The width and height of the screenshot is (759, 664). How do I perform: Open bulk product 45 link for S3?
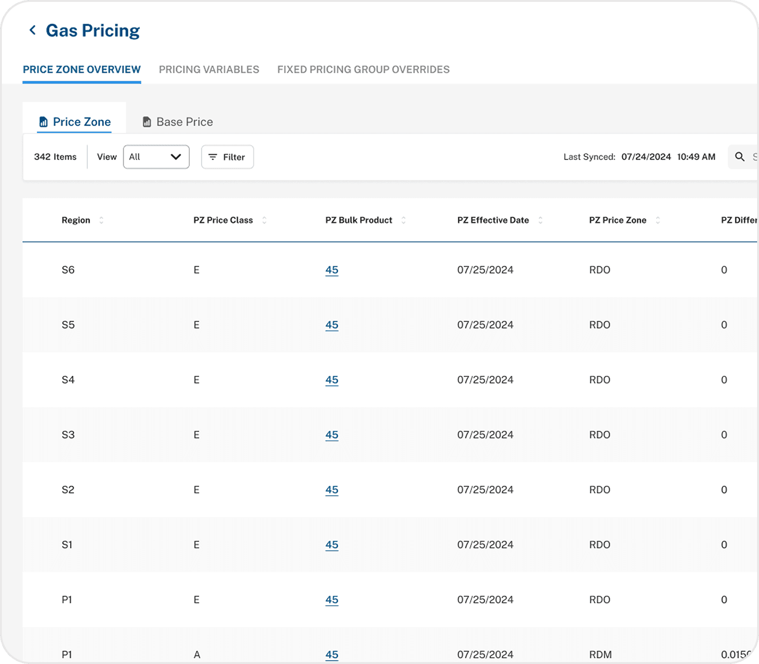[x=332, y=435]
